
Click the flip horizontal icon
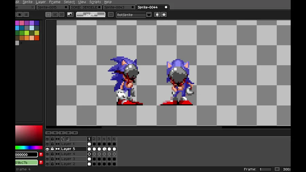point(157,15)
